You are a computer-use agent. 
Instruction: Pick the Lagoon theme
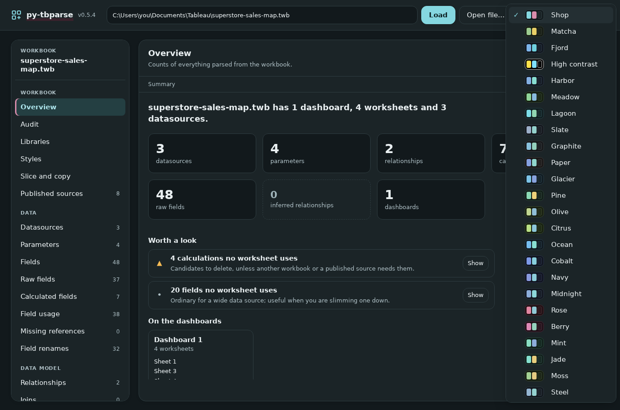[561, 113]
